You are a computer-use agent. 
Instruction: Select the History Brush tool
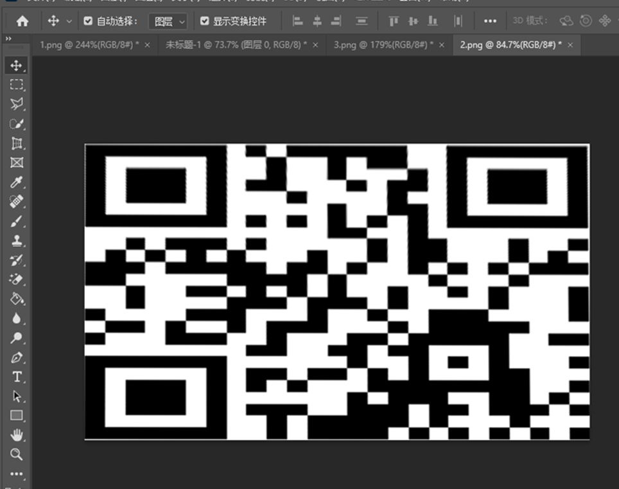[16, 260]
